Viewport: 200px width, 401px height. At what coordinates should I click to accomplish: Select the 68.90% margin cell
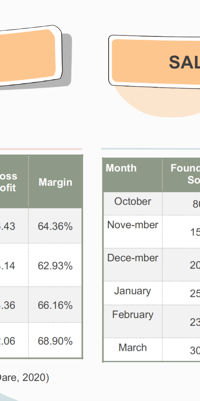point(55,340)
